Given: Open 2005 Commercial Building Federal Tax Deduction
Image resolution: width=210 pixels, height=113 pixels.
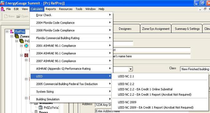Looking at the screenshot, I should coord(71,84).
